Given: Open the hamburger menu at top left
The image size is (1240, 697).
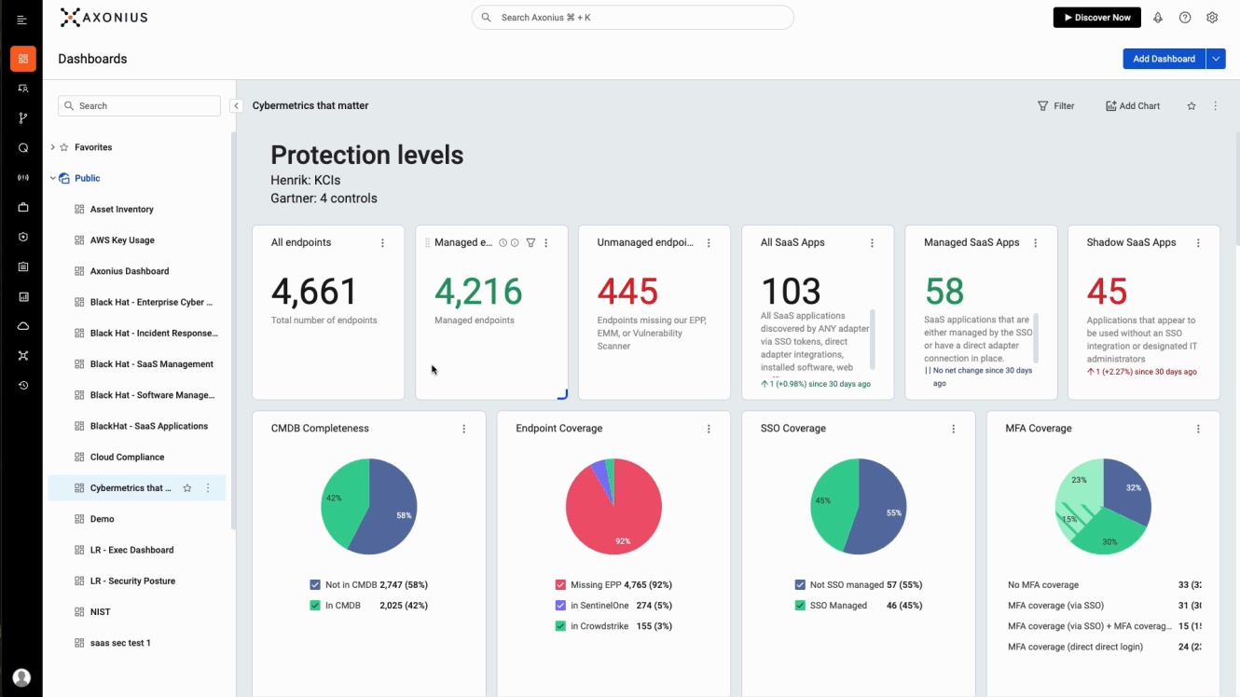Looking at the screenshot, I should [x=22, y=20].
